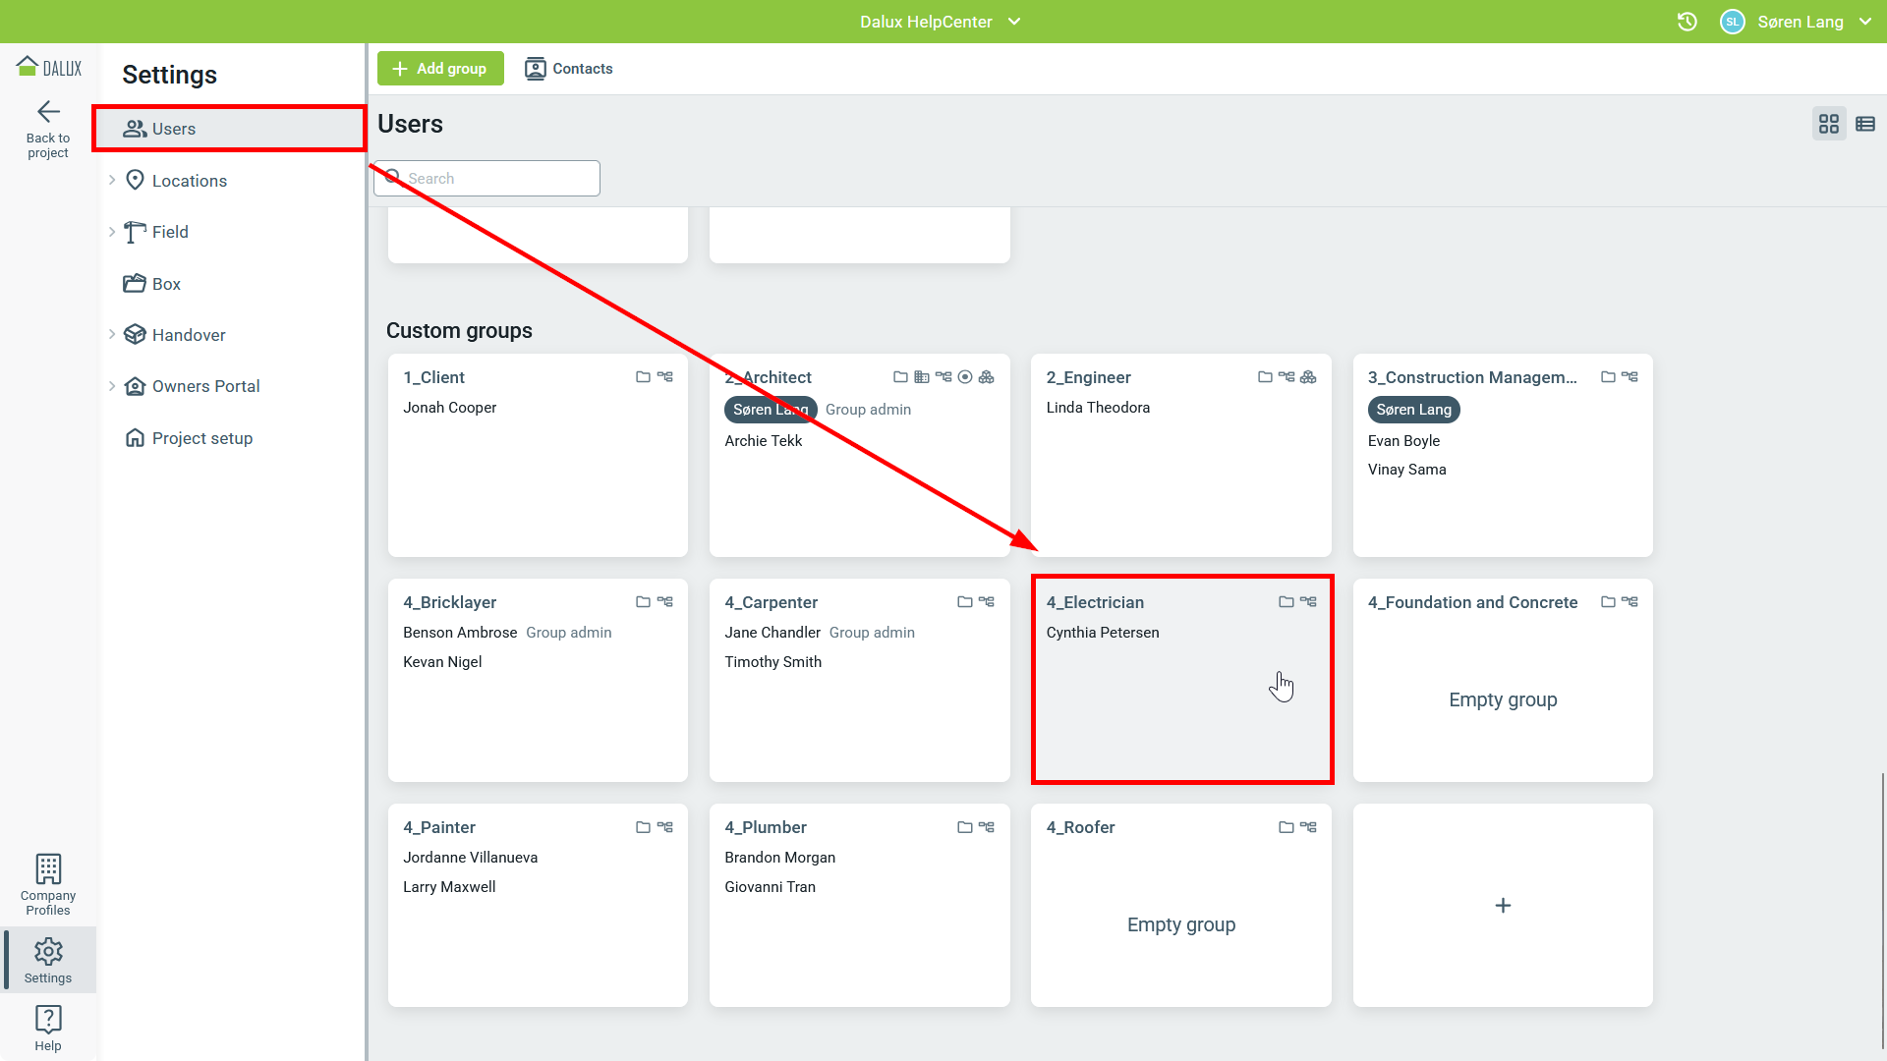This screenshot has height=1061, width=1887.
Task: Switch to grid card view
Action: 1828,124
